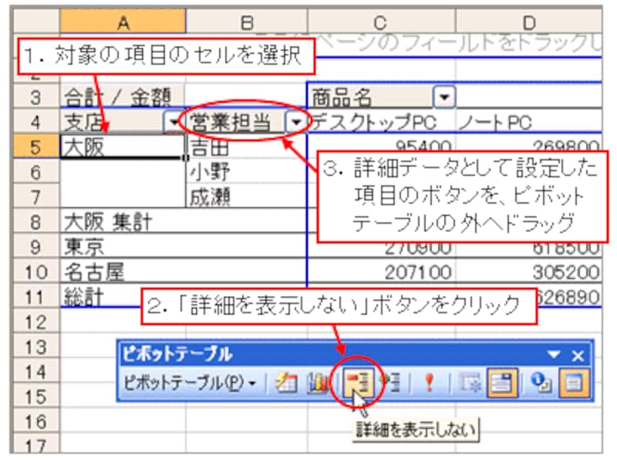Select cell containing 成瀬
The height and width of the screenshot is (460, 617).
(246, 197)
